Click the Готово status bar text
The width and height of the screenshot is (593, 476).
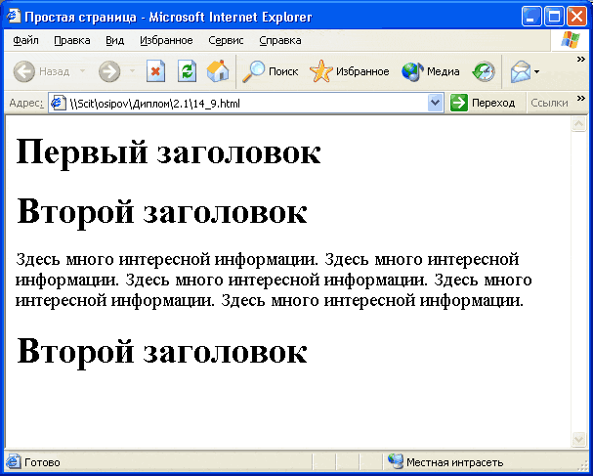42,462
